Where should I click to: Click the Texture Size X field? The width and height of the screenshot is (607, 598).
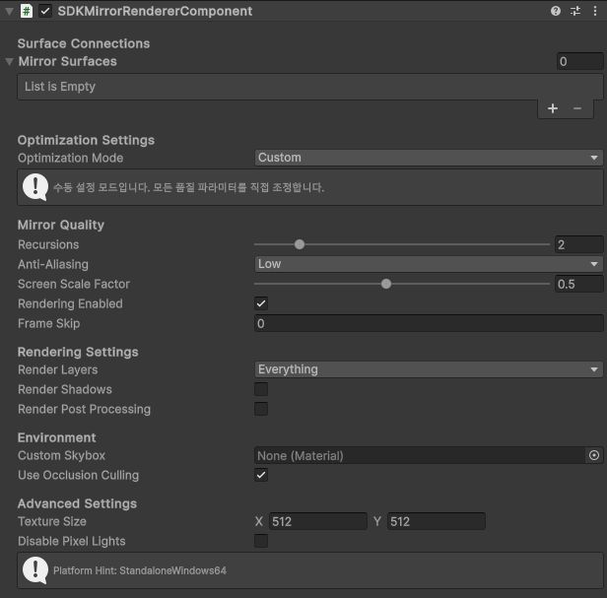tap(318, 521)
